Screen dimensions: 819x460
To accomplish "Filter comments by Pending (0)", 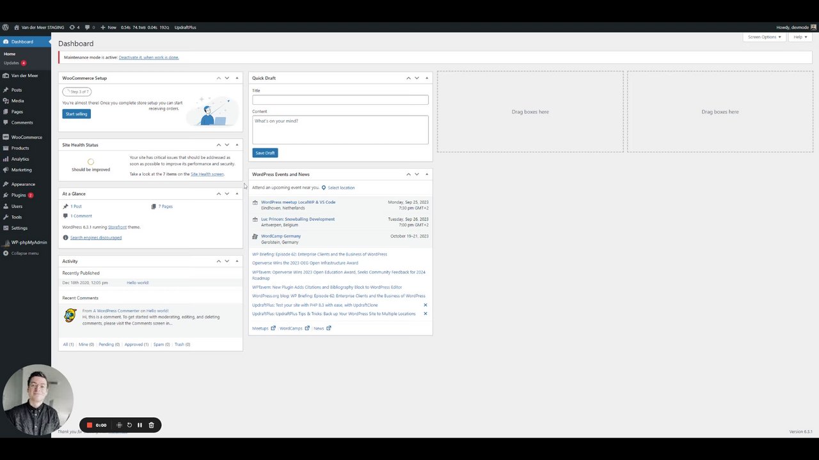I will pos(109,344).
